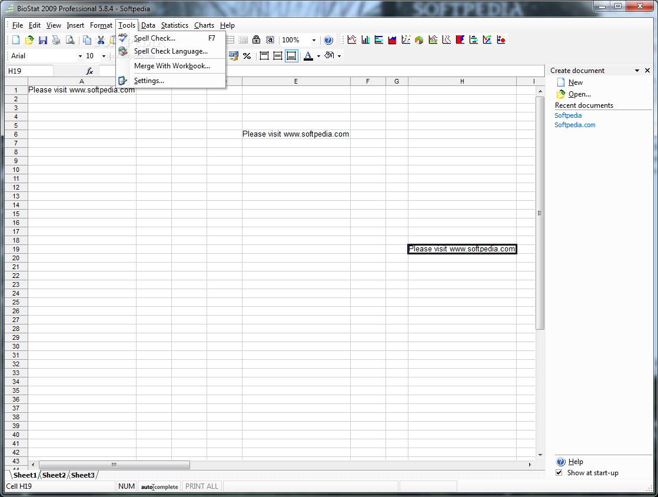Image resolution: width=658 pixels, height=497 pixels.
Task: Click the formula bar input
Action: (321, 71)
